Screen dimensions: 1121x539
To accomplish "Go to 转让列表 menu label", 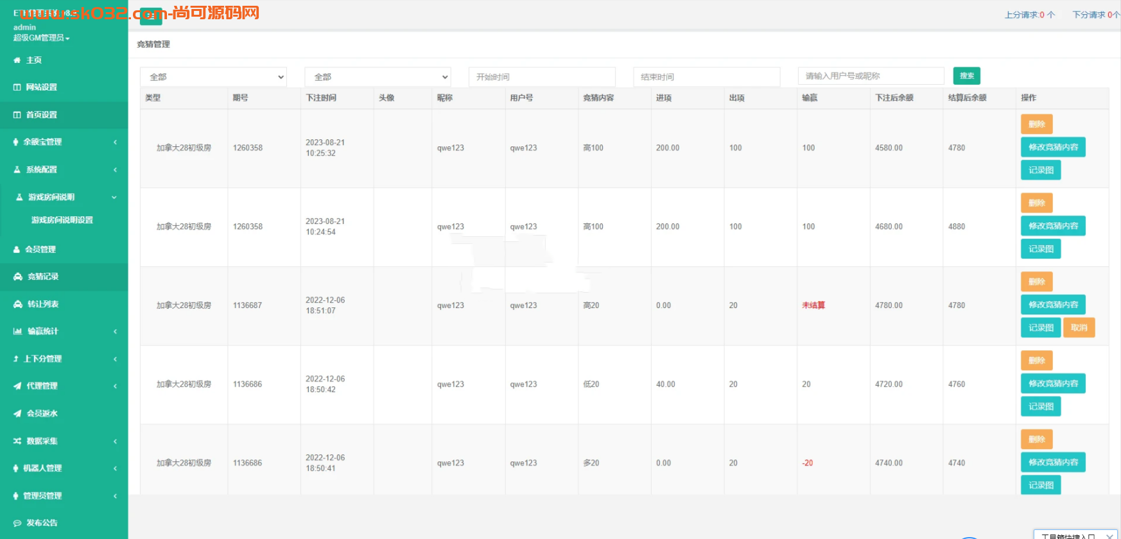I will tap(43, 304).
